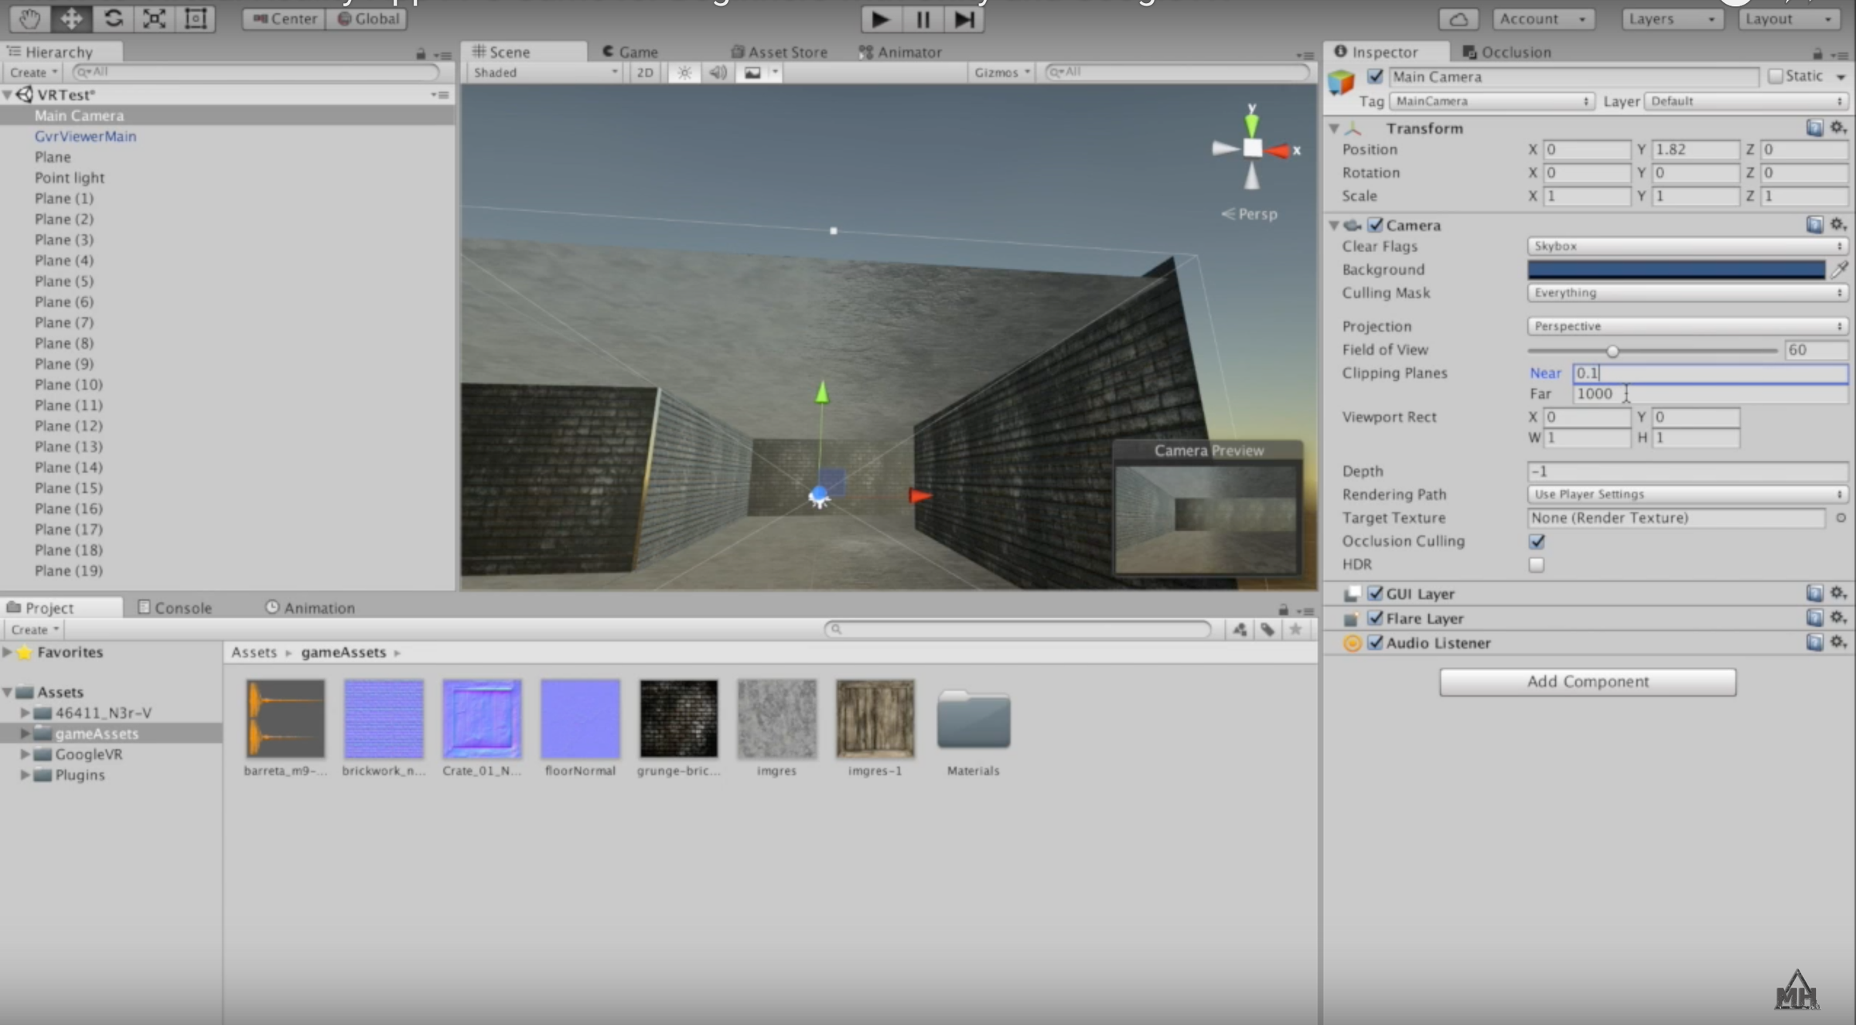
Task: Disable Occlusion Culling on the camera
Action: pos(1537,541)
